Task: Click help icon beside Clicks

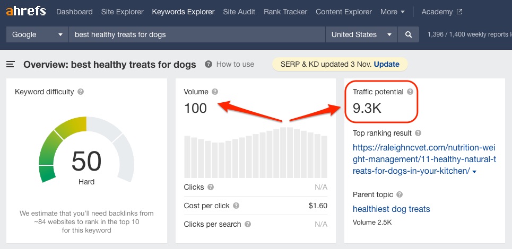Action: point(211,187)
